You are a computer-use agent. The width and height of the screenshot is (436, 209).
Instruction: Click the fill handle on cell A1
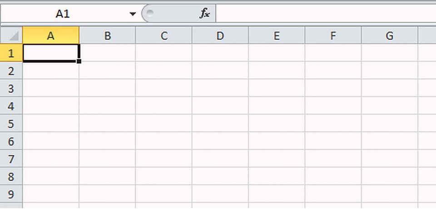[x=79, y=61]
